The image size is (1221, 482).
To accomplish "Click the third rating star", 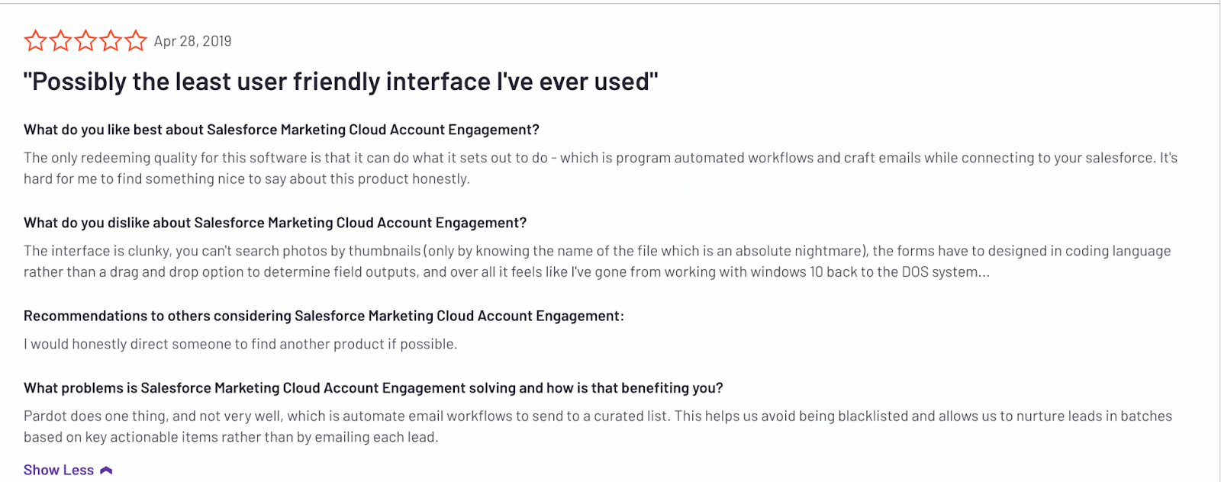I will pyautogui.click(x=85, y=40).
